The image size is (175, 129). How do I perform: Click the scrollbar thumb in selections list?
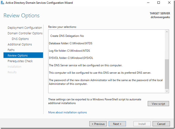pos(167,73)
